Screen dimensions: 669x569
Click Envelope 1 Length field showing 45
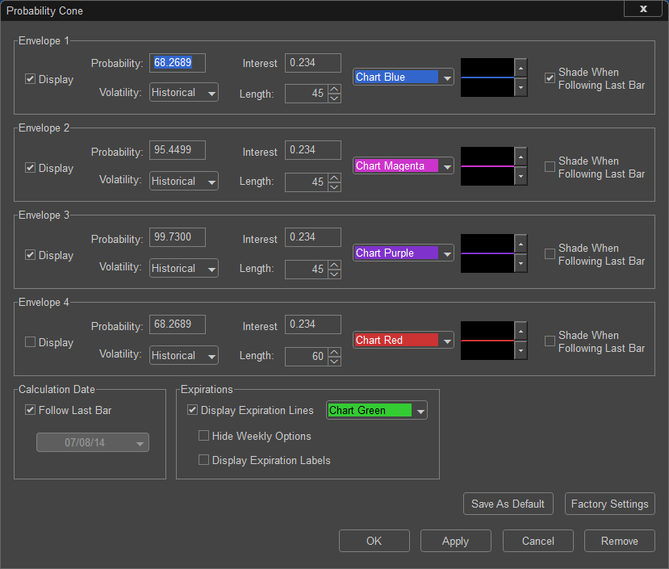click(307, 94)
